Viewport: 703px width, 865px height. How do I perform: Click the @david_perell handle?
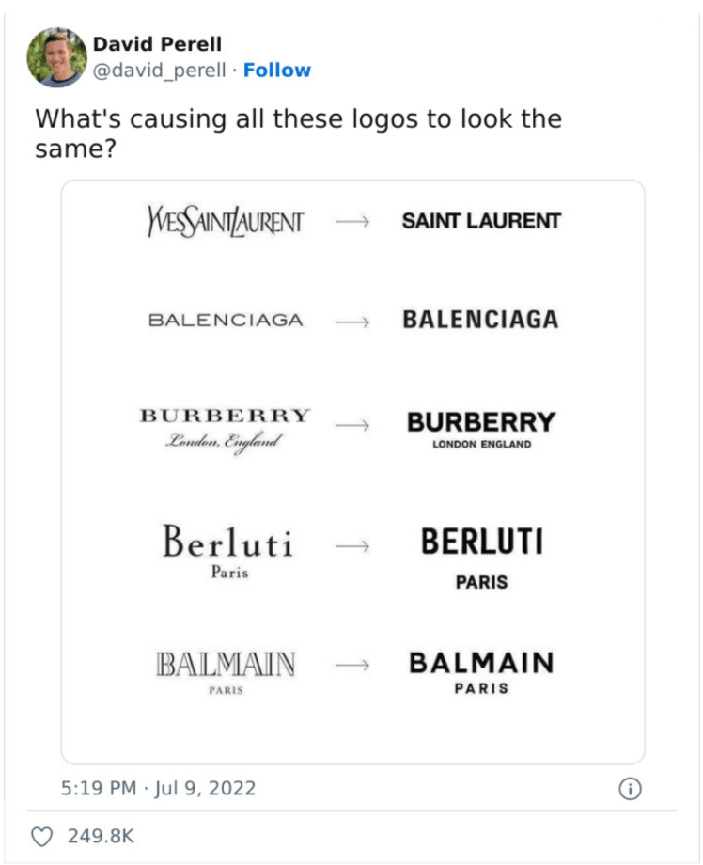coord(161,70)
